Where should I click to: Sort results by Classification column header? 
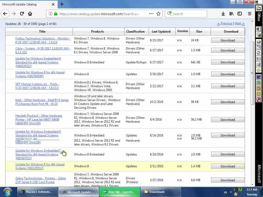point(135,32)
